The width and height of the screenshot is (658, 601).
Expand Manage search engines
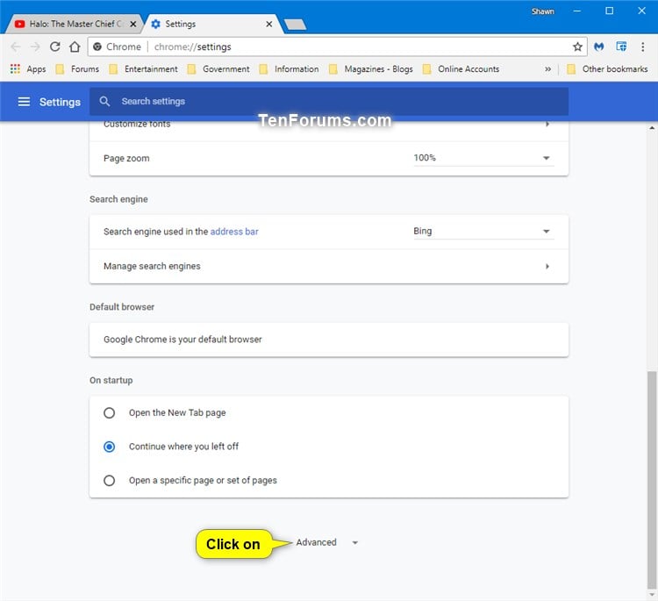pos(329,267)
